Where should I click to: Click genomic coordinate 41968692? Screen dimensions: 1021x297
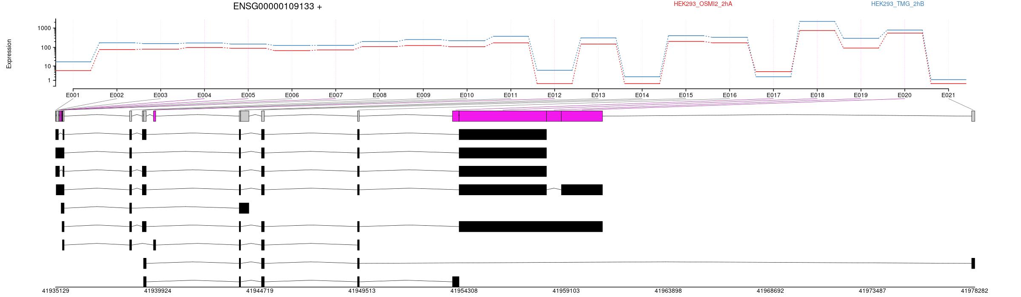point(770,291)
